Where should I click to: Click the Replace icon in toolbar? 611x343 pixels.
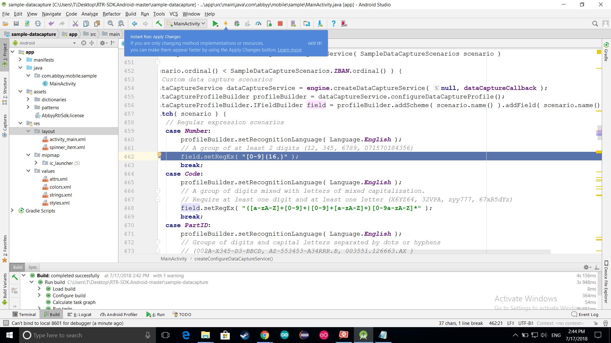[121, 24]
